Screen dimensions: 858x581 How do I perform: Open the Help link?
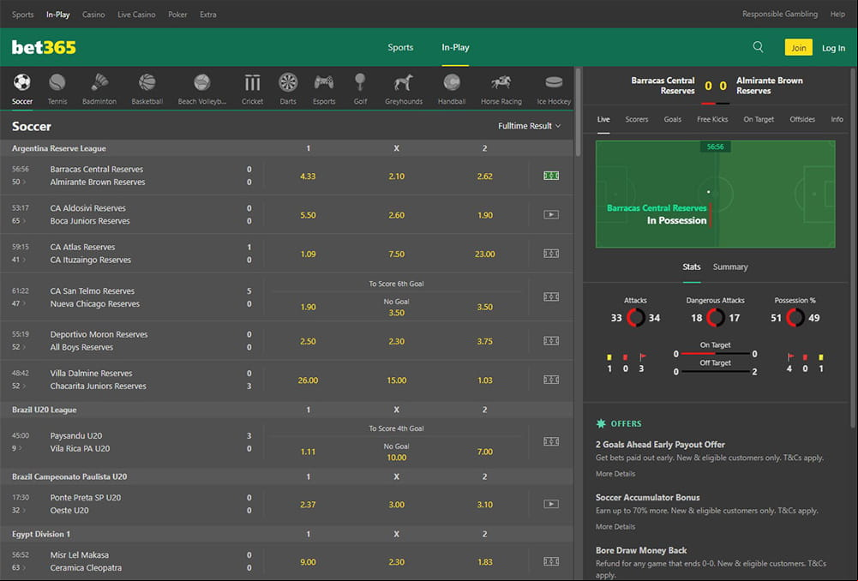point(837,15)
